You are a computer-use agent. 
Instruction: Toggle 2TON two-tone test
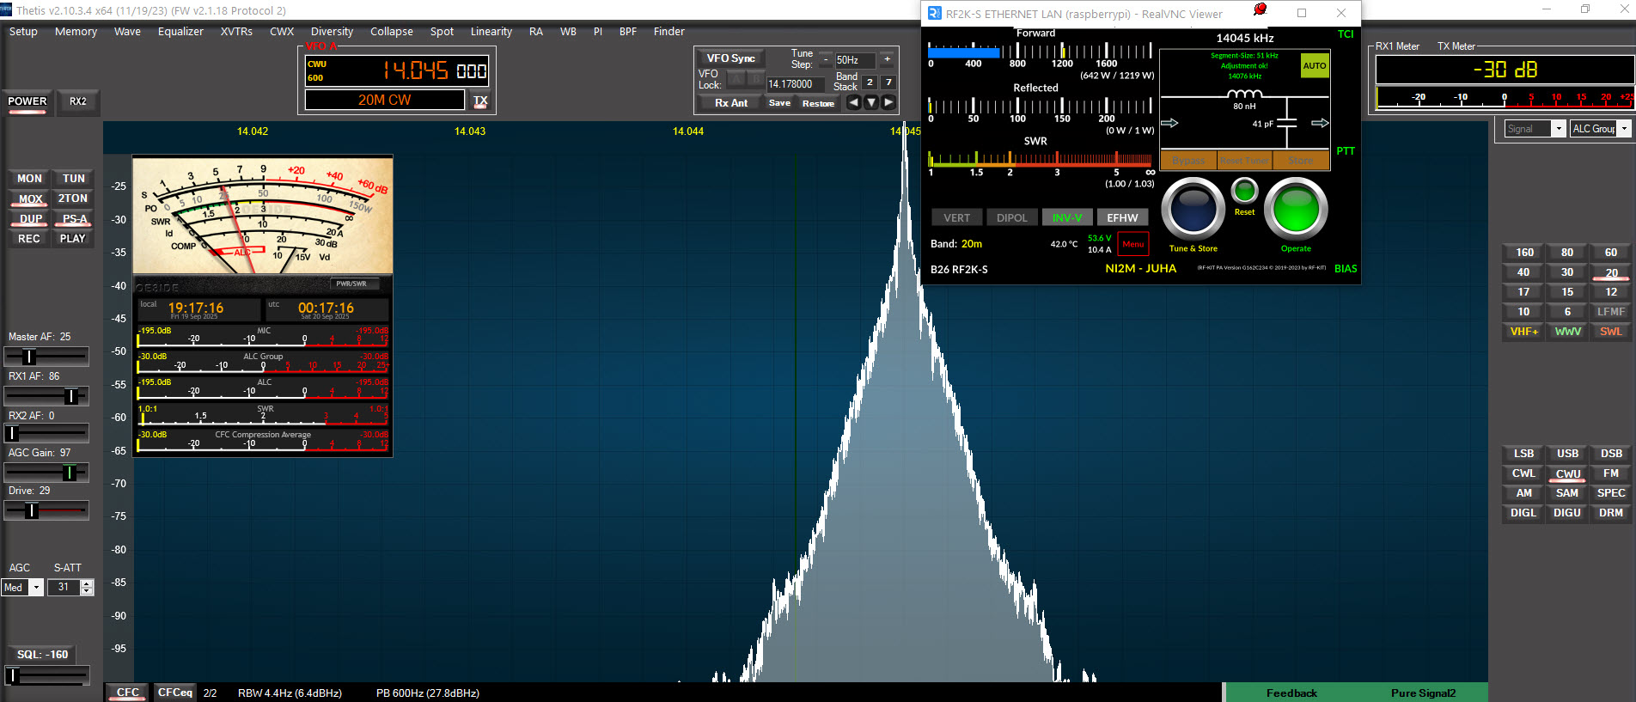coord(73,198)
